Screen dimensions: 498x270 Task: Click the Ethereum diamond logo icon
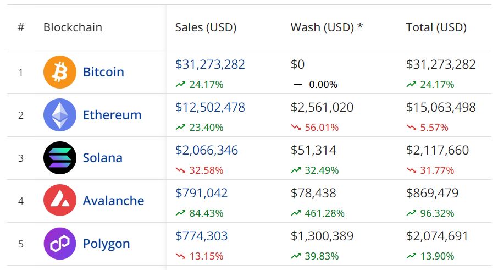pos(60,115)
